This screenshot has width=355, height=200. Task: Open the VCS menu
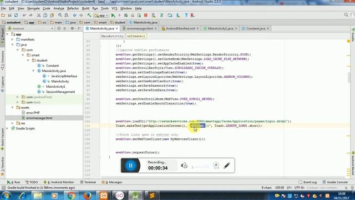[x=114, y=8]
